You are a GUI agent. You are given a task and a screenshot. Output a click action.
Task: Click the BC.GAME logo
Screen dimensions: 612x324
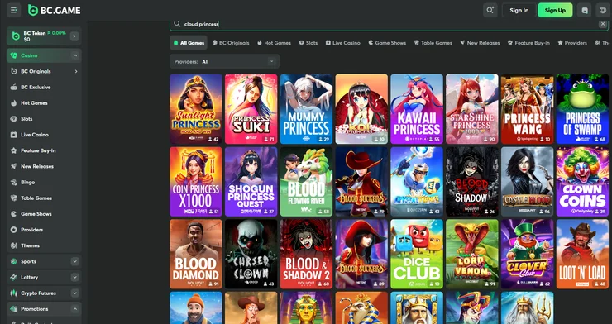pos(55,11)
